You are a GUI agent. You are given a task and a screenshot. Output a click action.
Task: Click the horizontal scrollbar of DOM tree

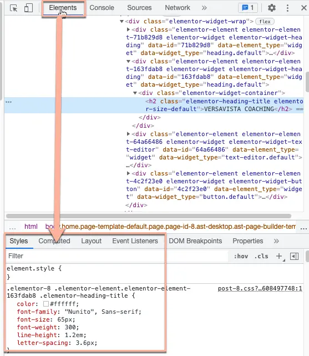pos(149,216)
